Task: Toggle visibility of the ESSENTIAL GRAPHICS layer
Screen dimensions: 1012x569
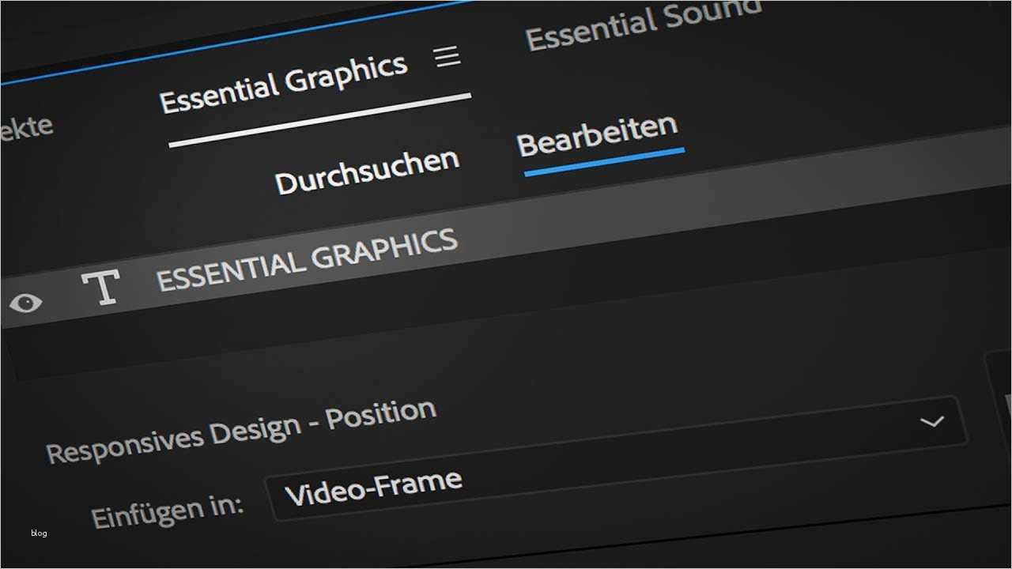Action: click(x=26, y=301)
